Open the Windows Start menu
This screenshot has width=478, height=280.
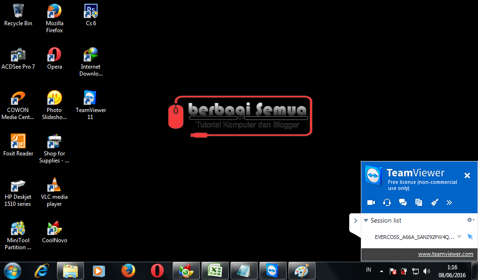point(12,270)
